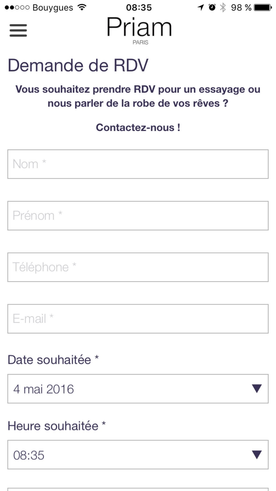
Task: Tap the alarm clock status icon
Action: [212, 7]
